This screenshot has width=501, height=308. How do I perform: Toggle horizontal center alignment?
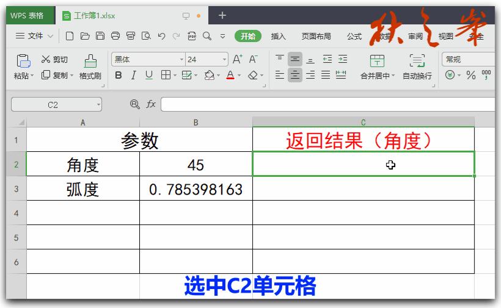295,75
